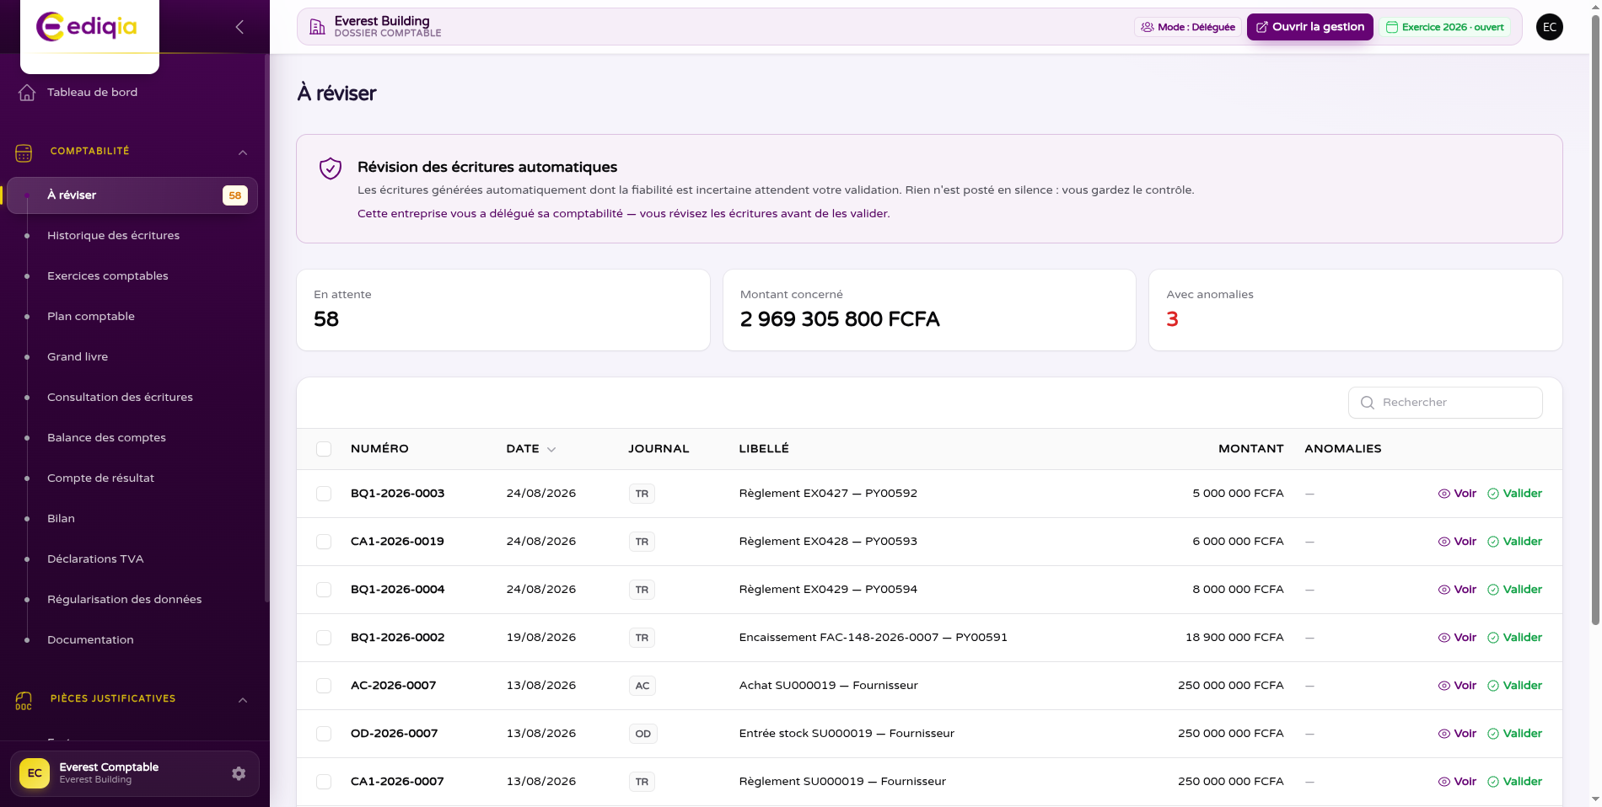Viewport: 1602px width, 807px height.
Task: Collapse the Pièces justificatives section chevron
Action: (243, 700)
